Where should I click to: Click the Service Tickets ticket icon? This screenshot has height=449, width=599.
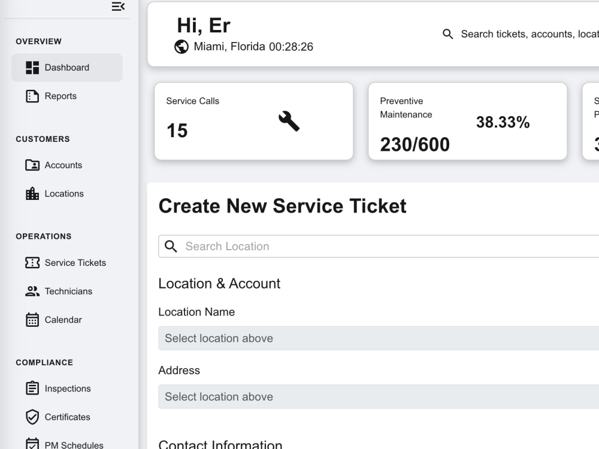click(32, 263)
